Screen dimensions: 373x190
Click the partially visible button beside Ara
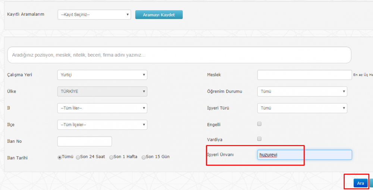(x=372, y=183)
